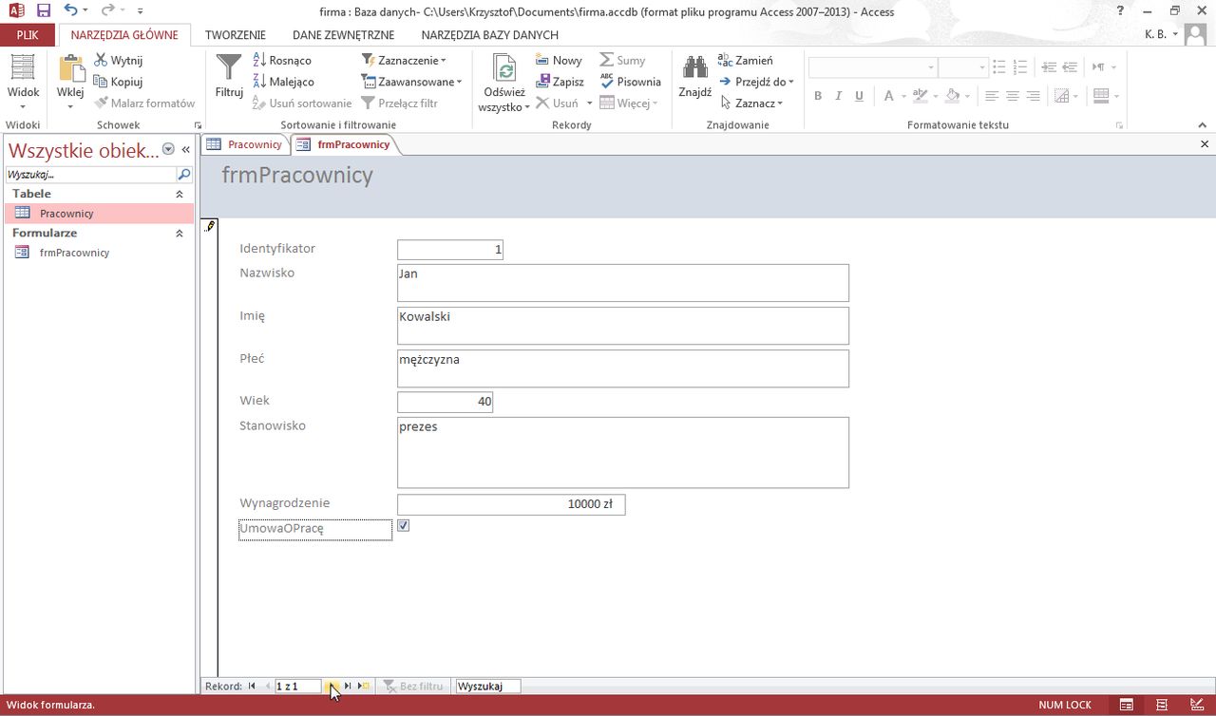Select Pracownicy table in navigation pane
Image resolution: width=1216 pixels, height=716 pixels.
pyautogui.click(x=98, y=214)
